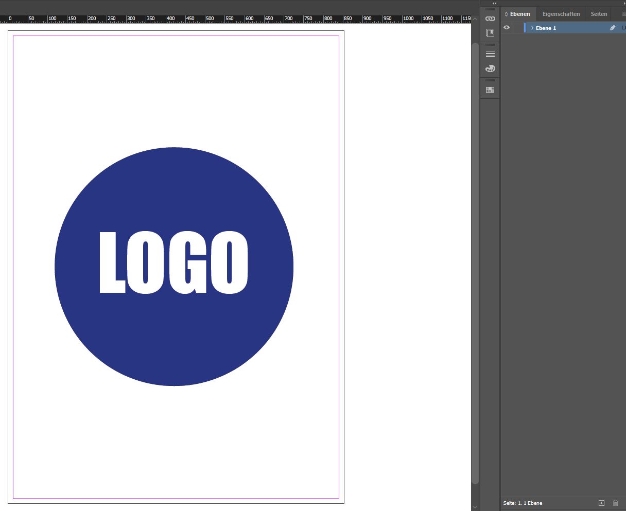Click the trash icon to delete layer

pyautogui.click(x=615, y=503)
